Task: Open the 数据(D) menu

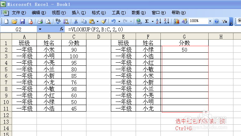Action: coord(139,13)
